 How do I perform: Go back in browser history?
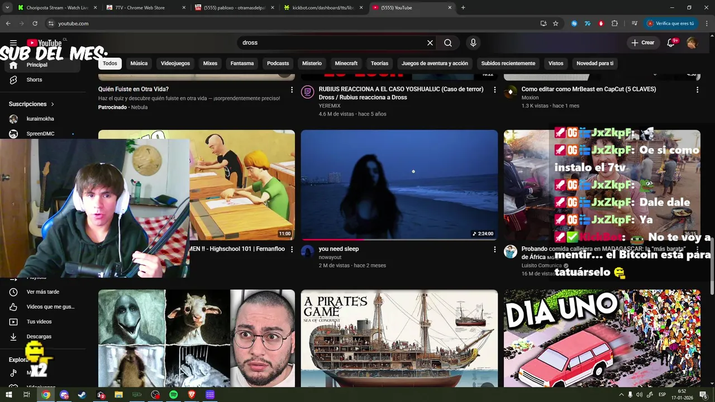8,23
